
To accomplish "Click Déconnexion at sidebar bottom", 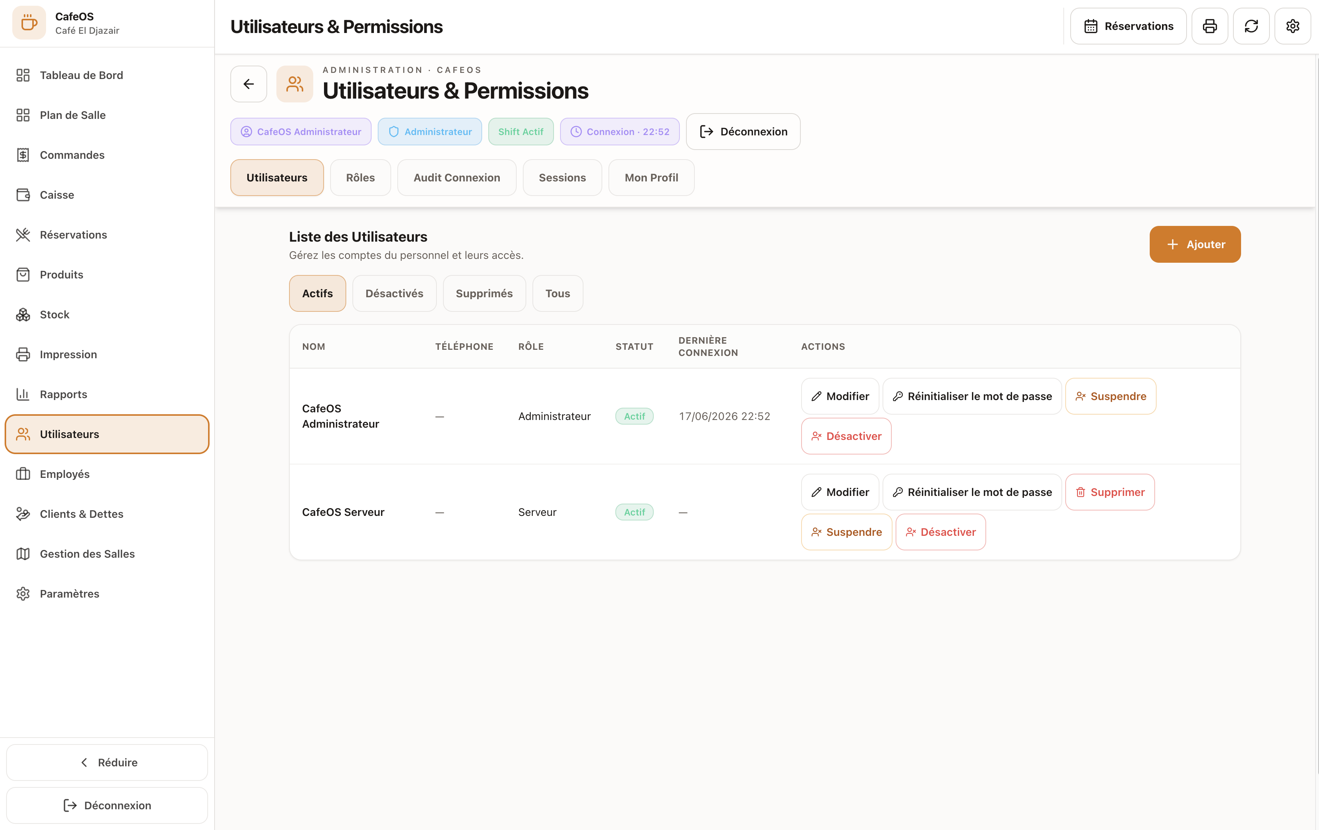I will pyautogui.click(x=107, y=805).
